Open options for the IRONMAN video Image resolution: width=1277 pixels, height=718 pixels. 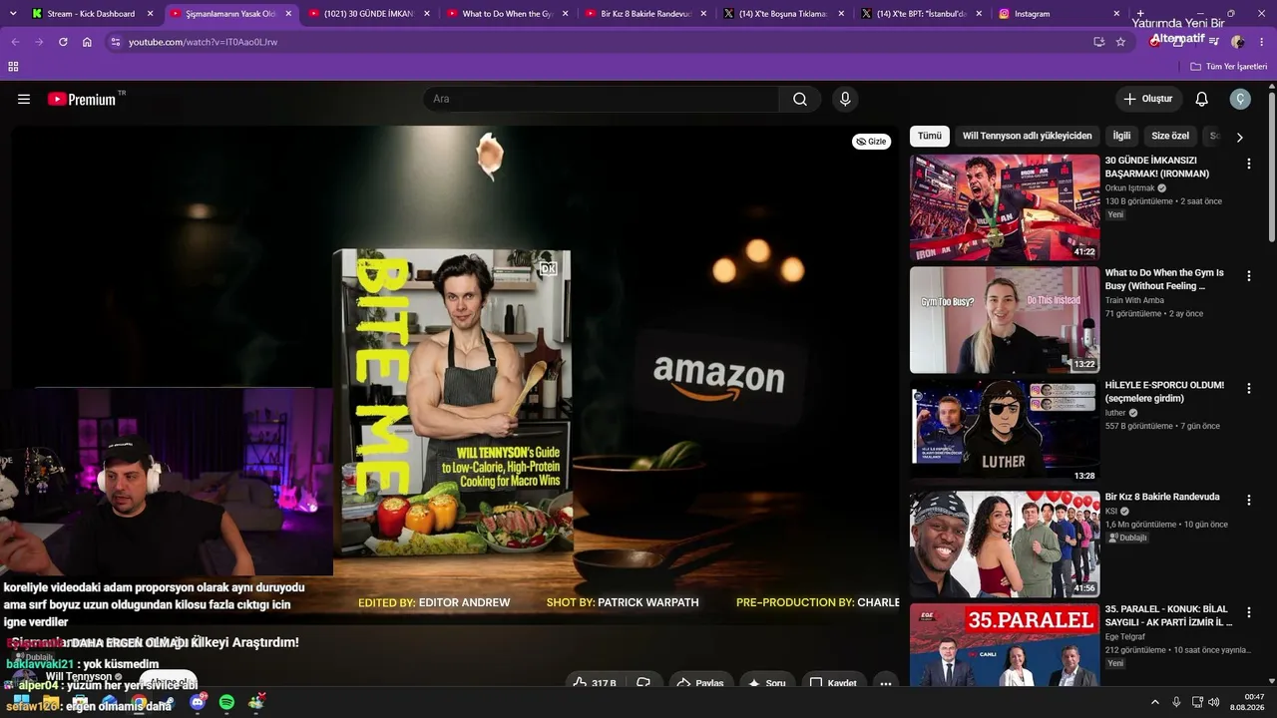1249,164
